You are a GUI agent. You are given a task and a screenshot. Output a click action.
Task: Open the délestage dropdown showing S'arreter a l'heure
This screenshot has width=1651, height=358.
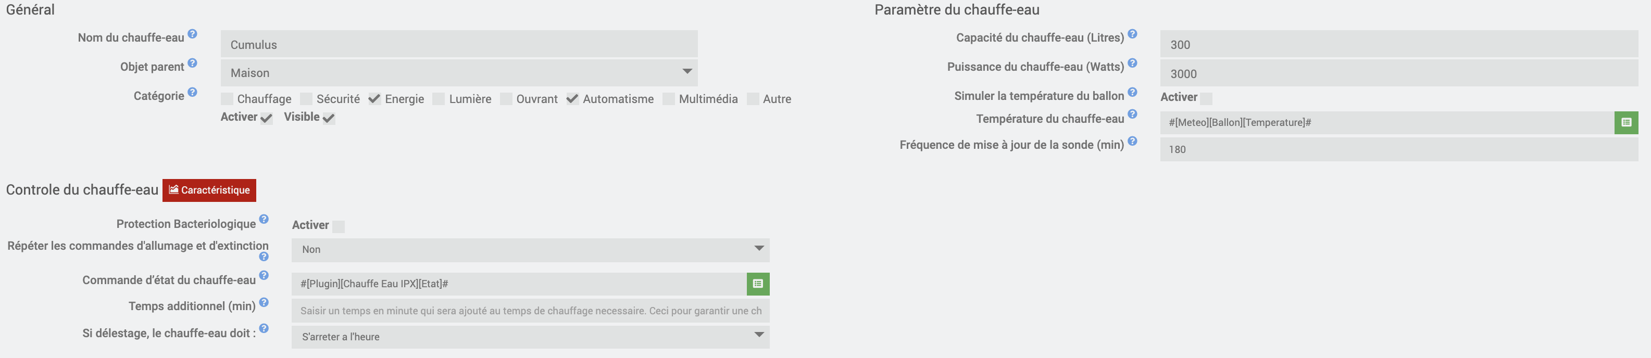[x=531, y=337]
